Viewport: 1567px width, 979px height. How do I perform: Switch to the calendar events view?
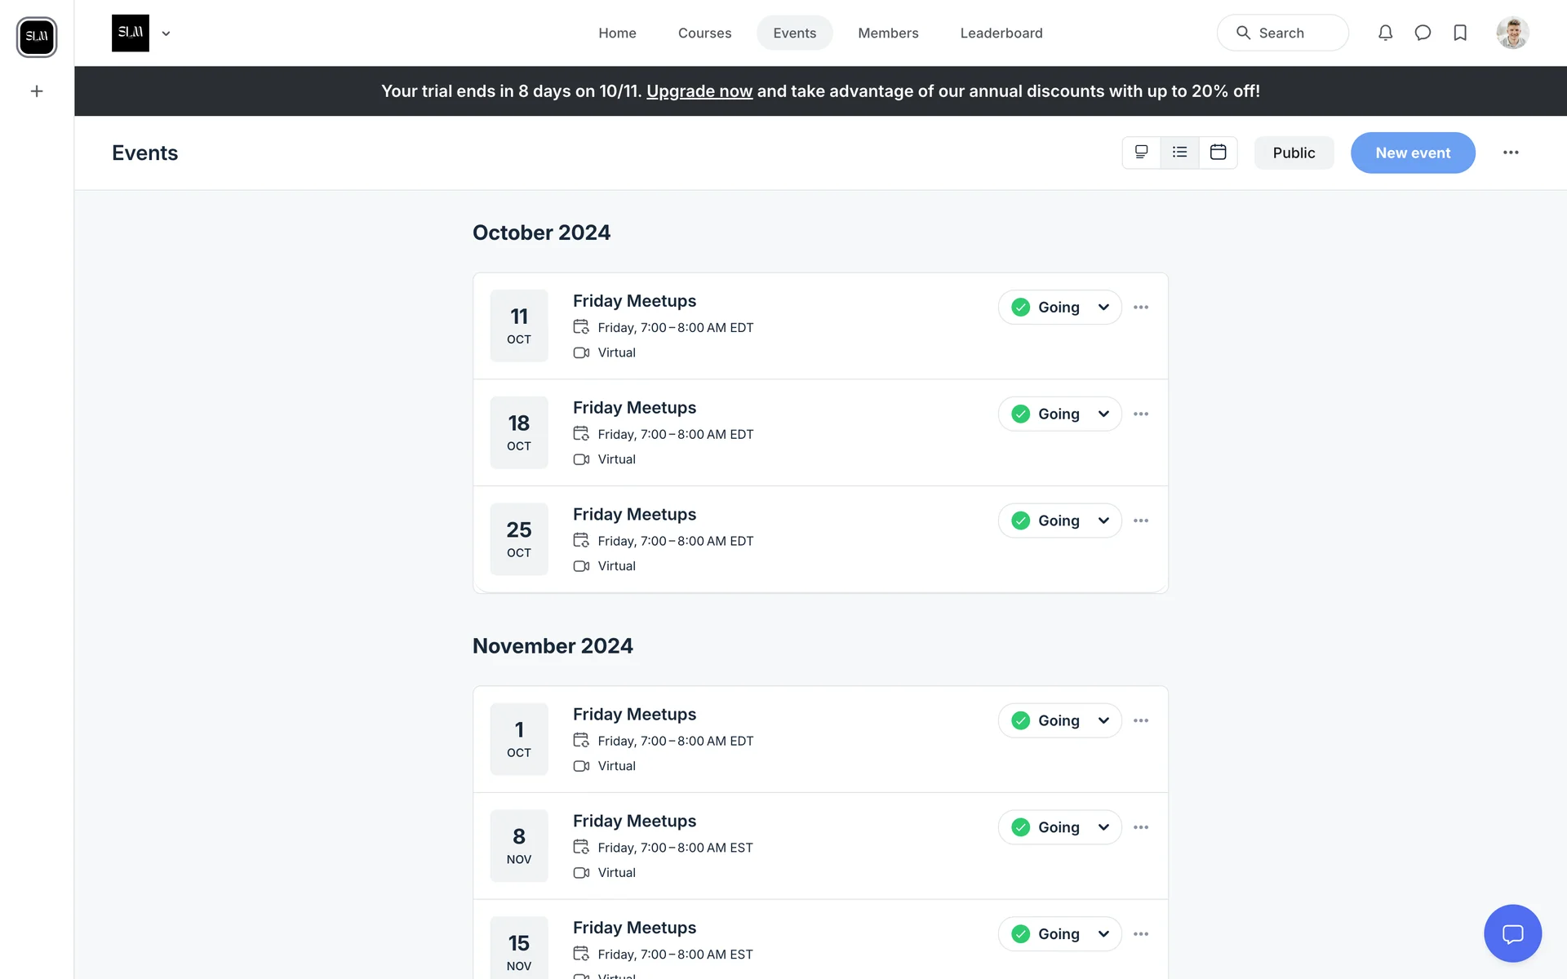[x=1218, y=153]
